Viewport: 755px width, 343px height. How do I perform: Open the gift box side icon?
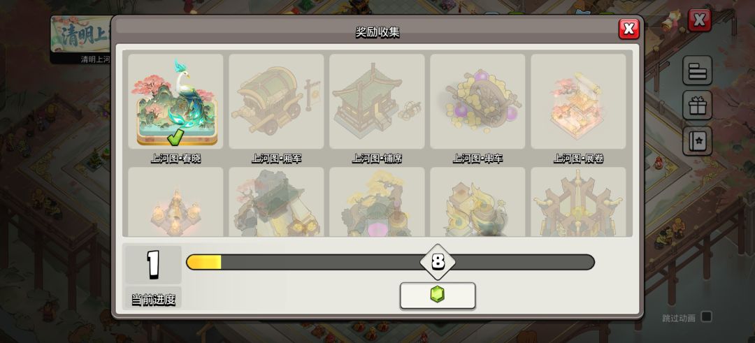click(697, 105)
